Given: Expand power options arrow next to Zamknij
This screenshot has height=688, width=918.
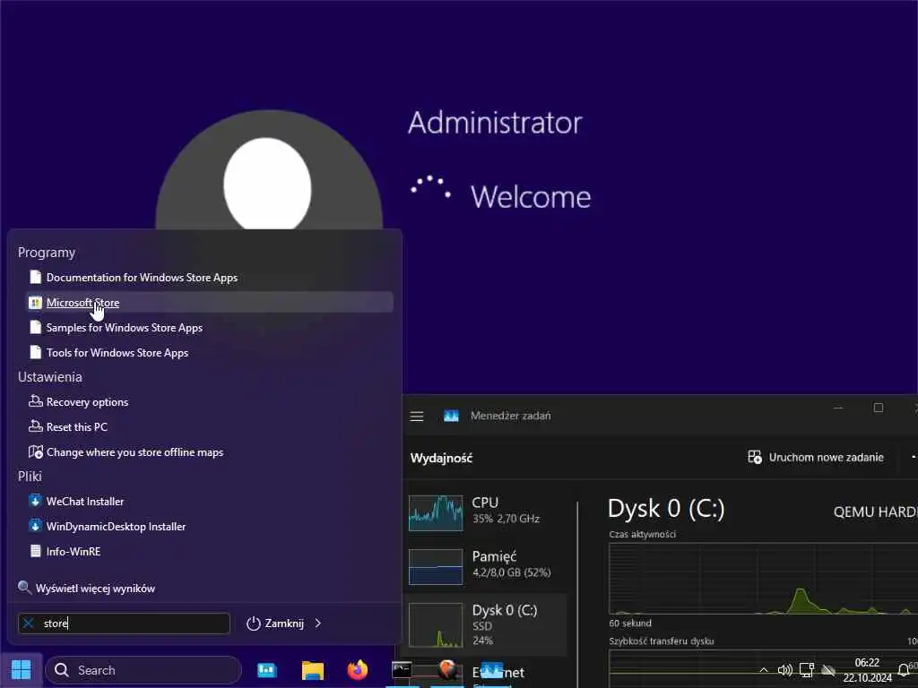Looking at the screenshot, I should (318, 623).
